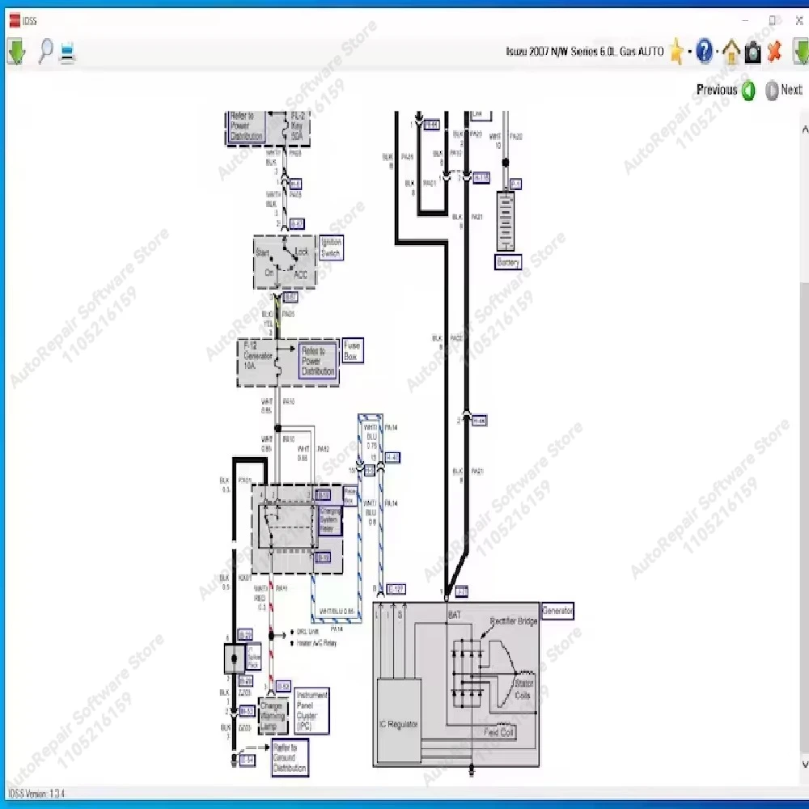
Task: Click the Stator Coils text
Action: pos(523,688)
